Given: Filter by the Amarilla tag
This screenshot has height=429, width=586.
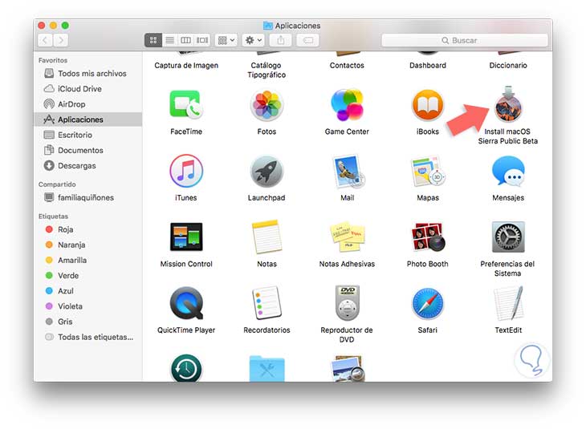Looking at the screenshot, I should coord(87,261).
